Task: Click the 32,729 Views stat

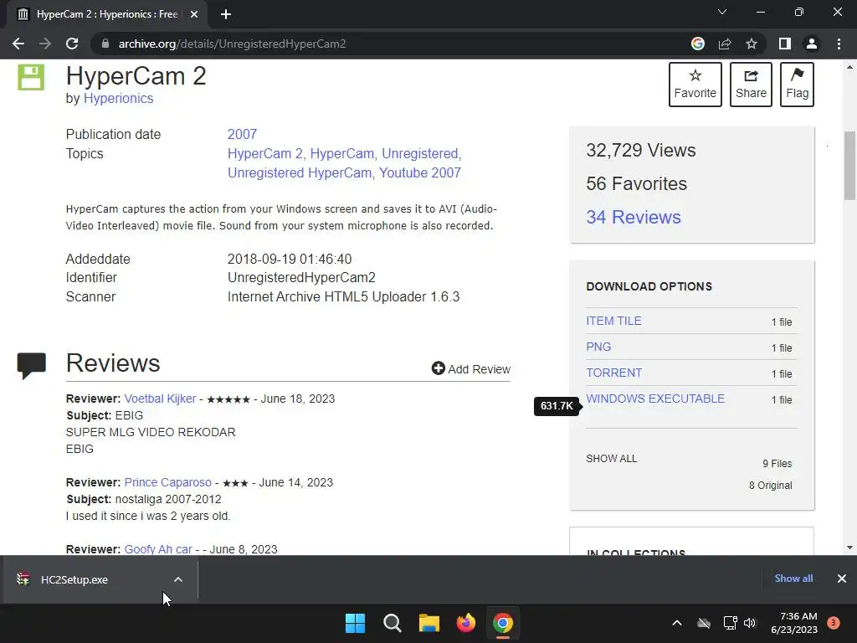Action: pos(641,151)
